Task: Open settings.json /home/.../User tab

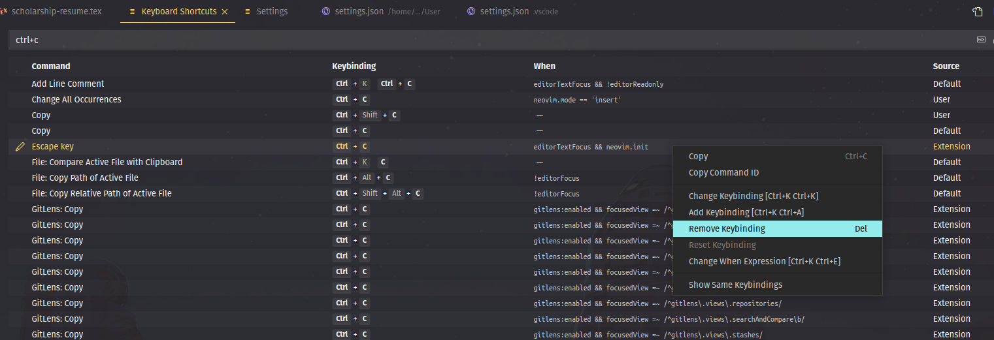Action: (x=382, y=12)
